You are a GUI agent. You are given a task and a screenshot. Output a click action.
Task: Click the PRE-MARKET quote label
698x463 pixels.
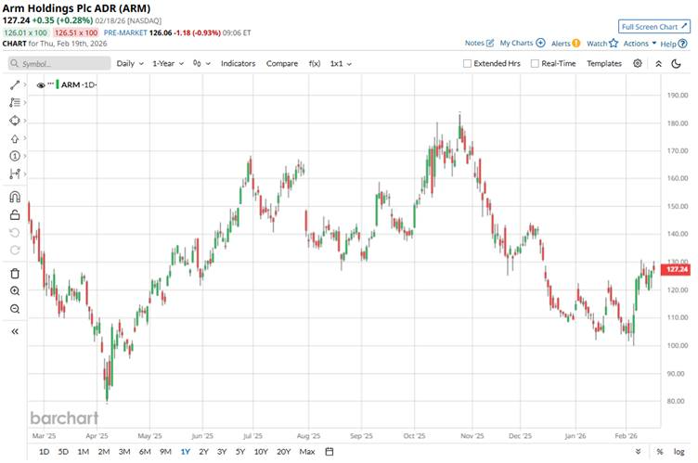pos(125,32)
